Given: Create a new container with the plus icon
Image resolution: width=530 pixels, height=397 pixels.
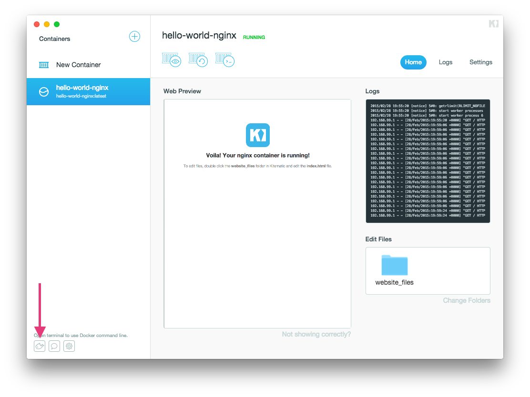Looking at the screenshot, I should tap(134, 37).
